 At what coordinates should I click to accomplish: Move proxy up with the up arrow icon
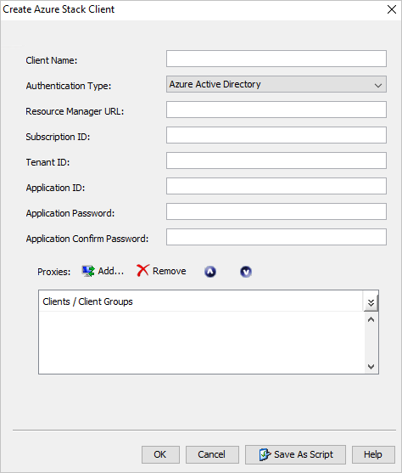coord(210,272)
